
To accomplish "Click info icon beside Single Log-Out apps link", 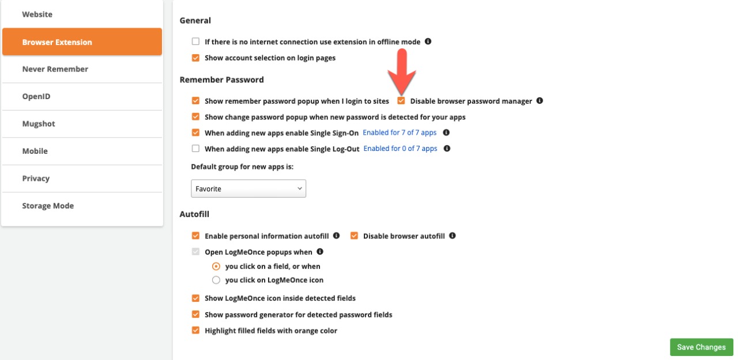I will [447, 149].
